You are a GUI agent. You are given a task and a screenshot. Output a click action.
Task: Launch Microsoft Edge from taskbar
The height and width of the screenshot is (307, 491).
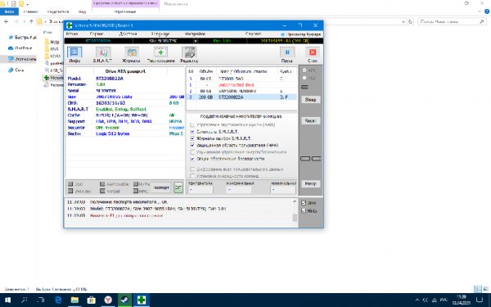point(58,300)
